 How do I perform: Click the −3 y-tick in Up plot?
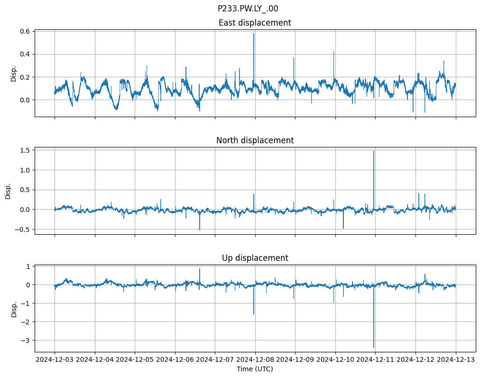[x=26, y=340]
